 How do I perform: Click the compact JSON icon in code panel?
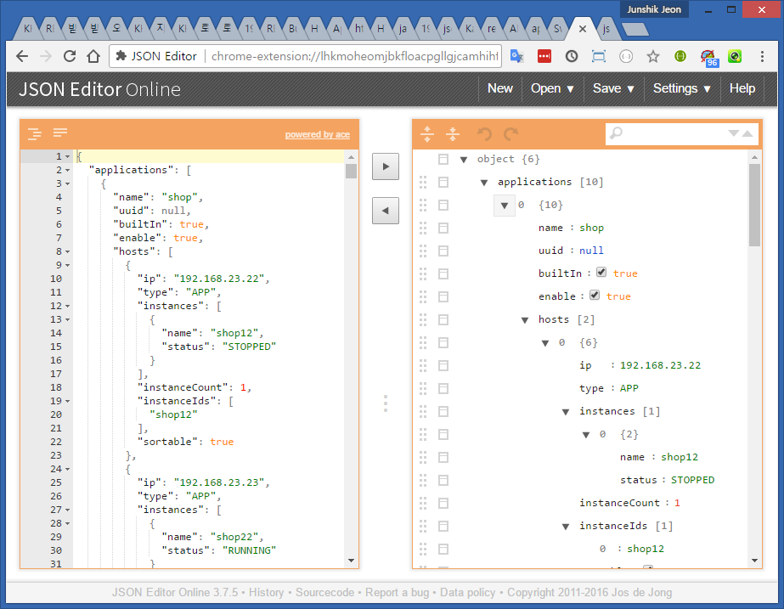(60, 133)
